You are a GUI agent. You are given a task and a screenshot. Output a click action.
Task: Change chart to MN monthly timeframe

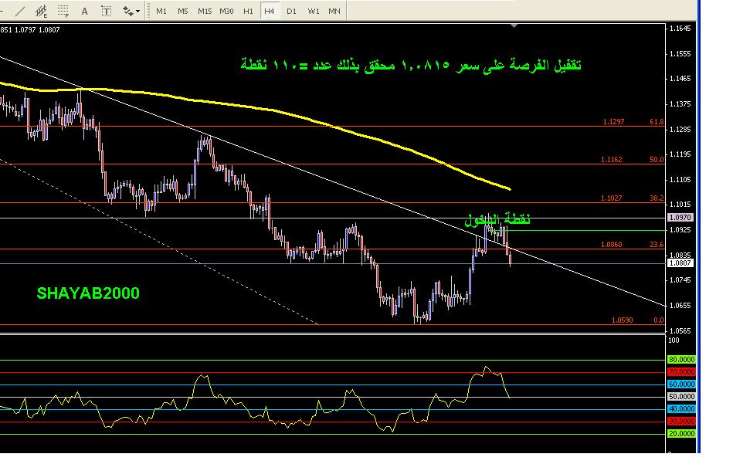click(334, 11)
